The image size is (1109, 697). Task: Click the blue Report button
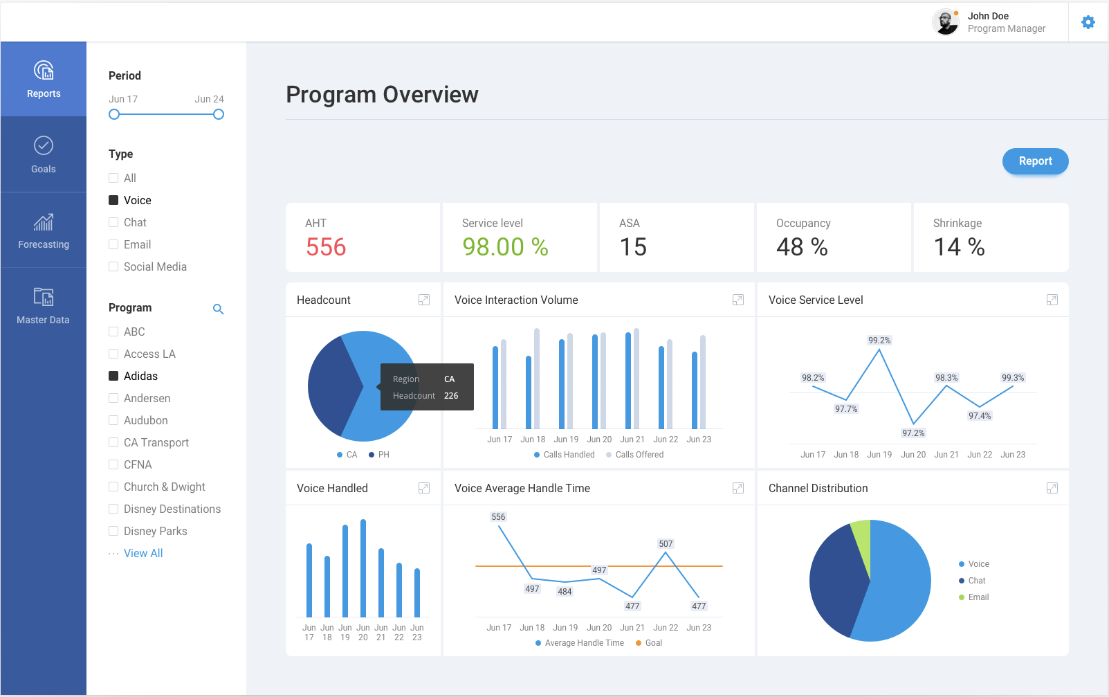click(1035, 161)
